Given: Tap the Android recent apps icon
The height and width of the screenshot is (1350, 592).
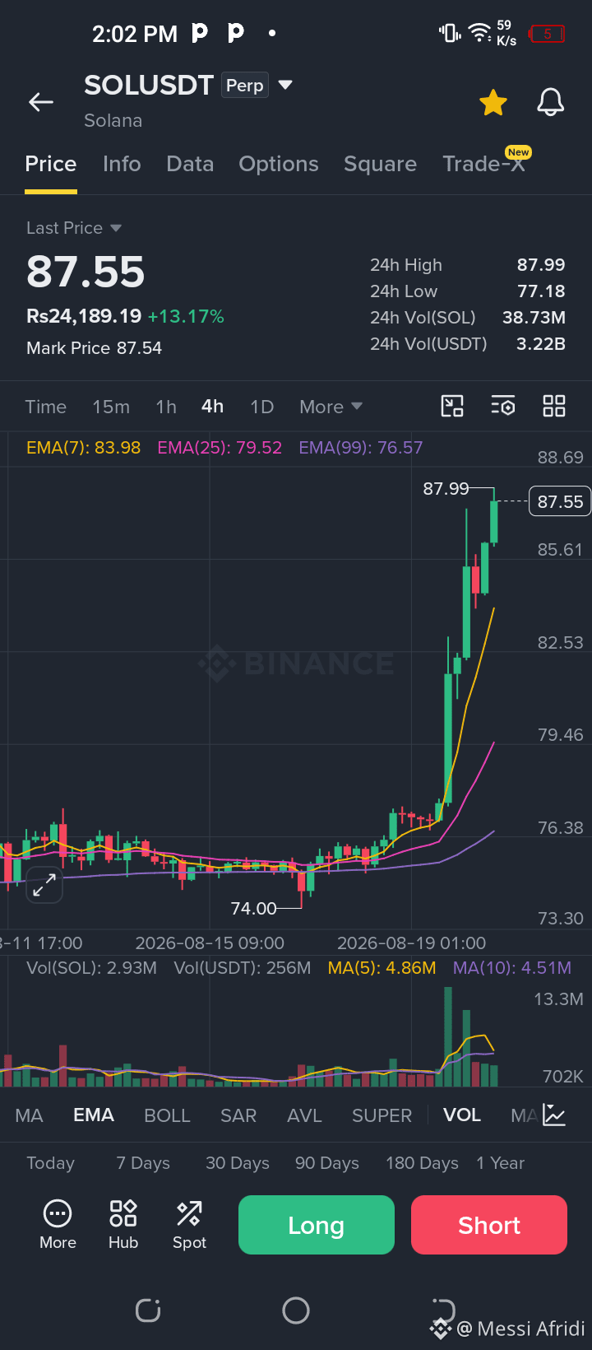Looking at the screenshot, I should (148, 1310).
